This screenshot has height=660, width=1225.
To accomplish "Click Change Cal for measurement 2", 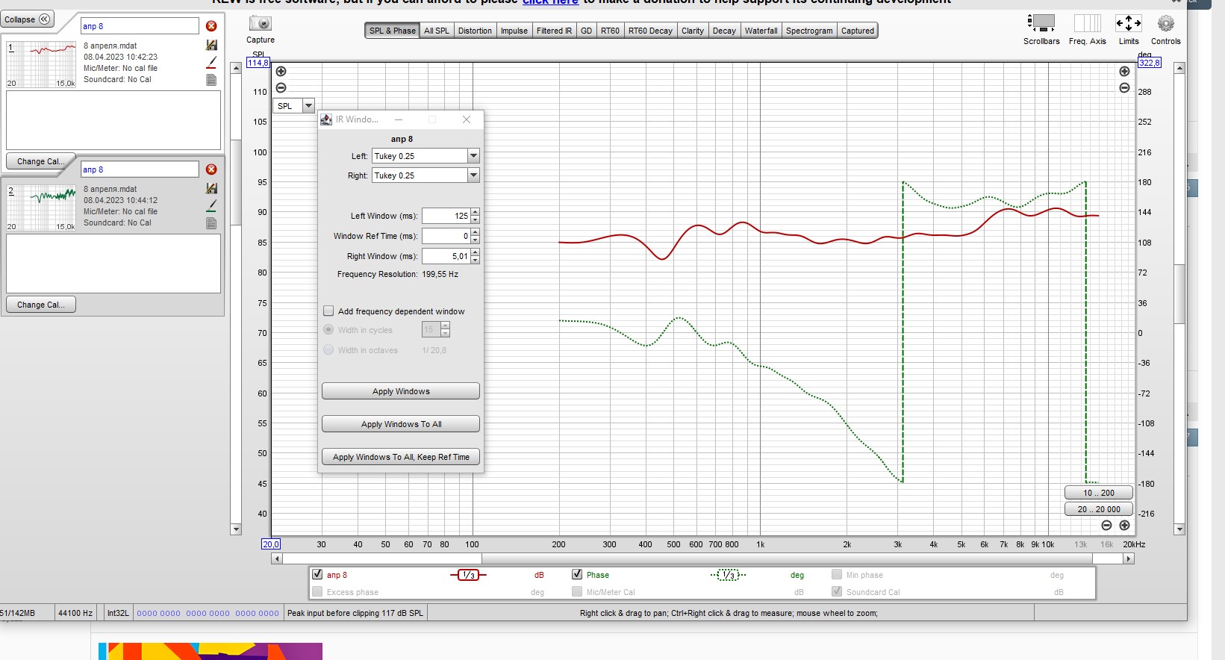I will [41, 305].
